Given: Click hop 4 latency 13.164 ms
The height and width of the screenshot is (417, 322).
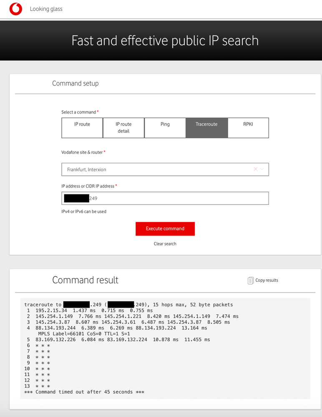Looking at the screenshot, I should 194,328.
